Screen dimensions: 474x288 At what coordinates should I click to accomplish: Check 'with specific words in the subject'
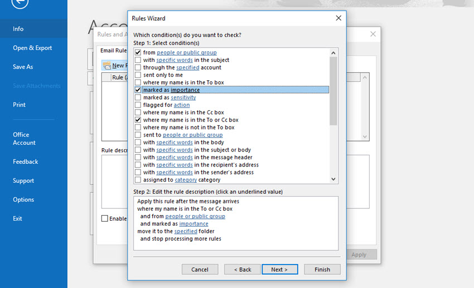click(x=138, y=60)
